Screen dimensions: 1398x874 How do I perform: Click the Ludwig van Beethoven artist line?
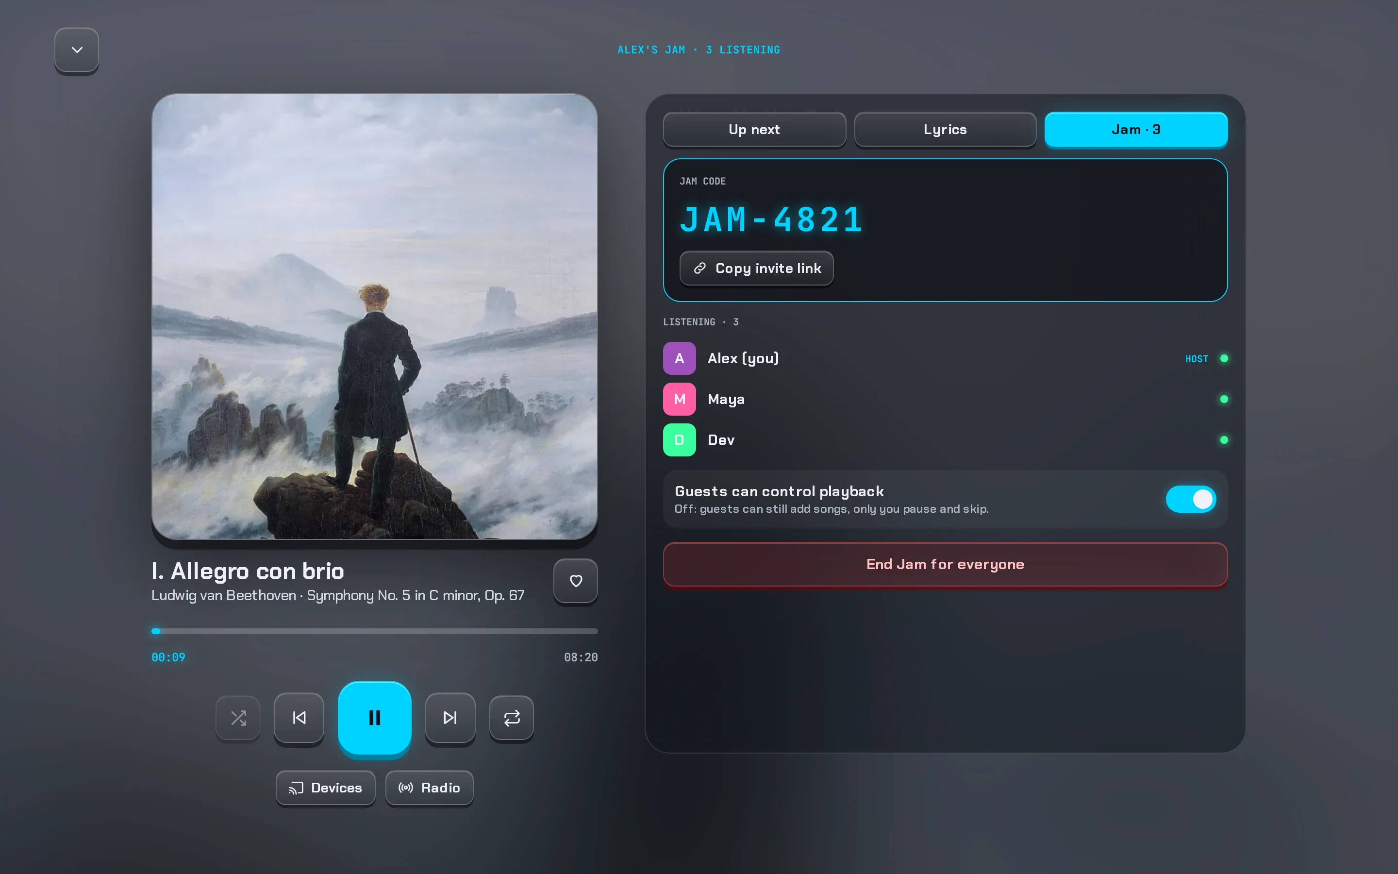tap(338, 595)
